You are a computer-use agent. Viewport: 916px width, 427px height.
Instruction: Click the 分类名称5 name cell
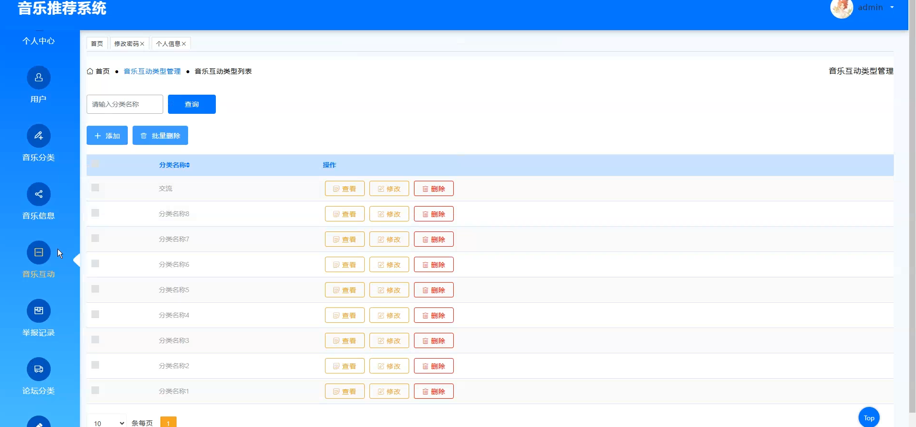click(x=174, y=290)
